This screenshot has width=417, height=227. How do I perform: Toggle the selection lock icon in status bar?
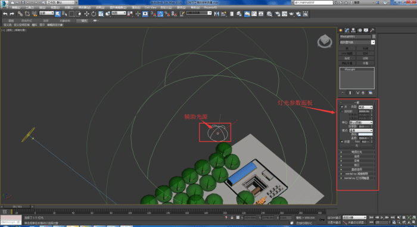click(x=232, y=217)
